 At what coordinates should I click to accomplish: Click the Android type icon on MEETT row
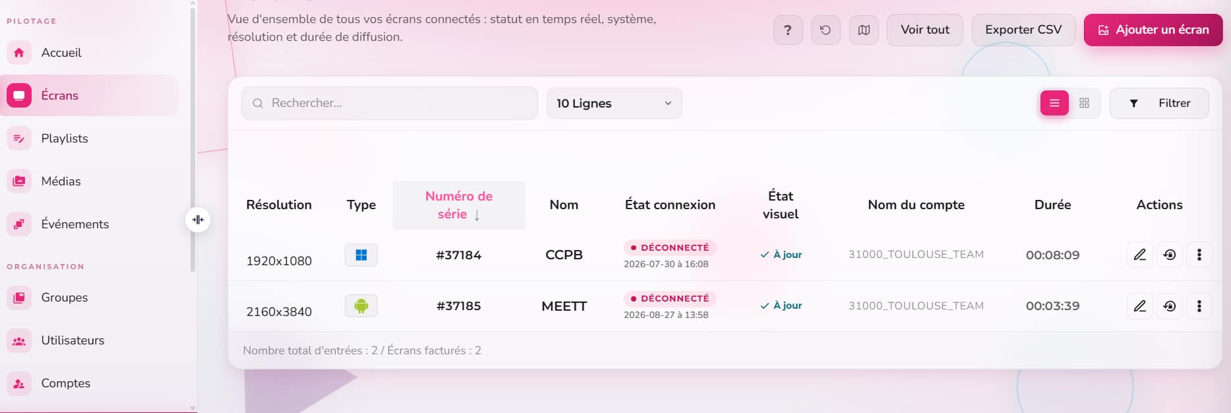click(x=361, y=306)
